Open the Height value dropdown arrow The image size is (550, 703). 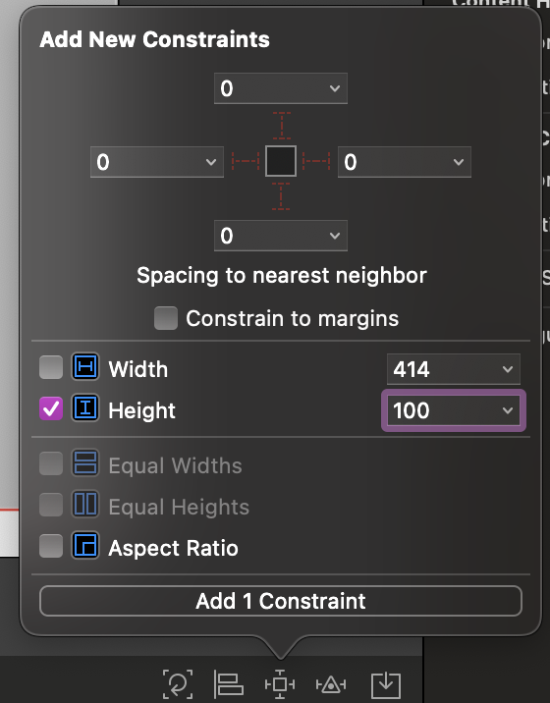click(x=508, y=410)
